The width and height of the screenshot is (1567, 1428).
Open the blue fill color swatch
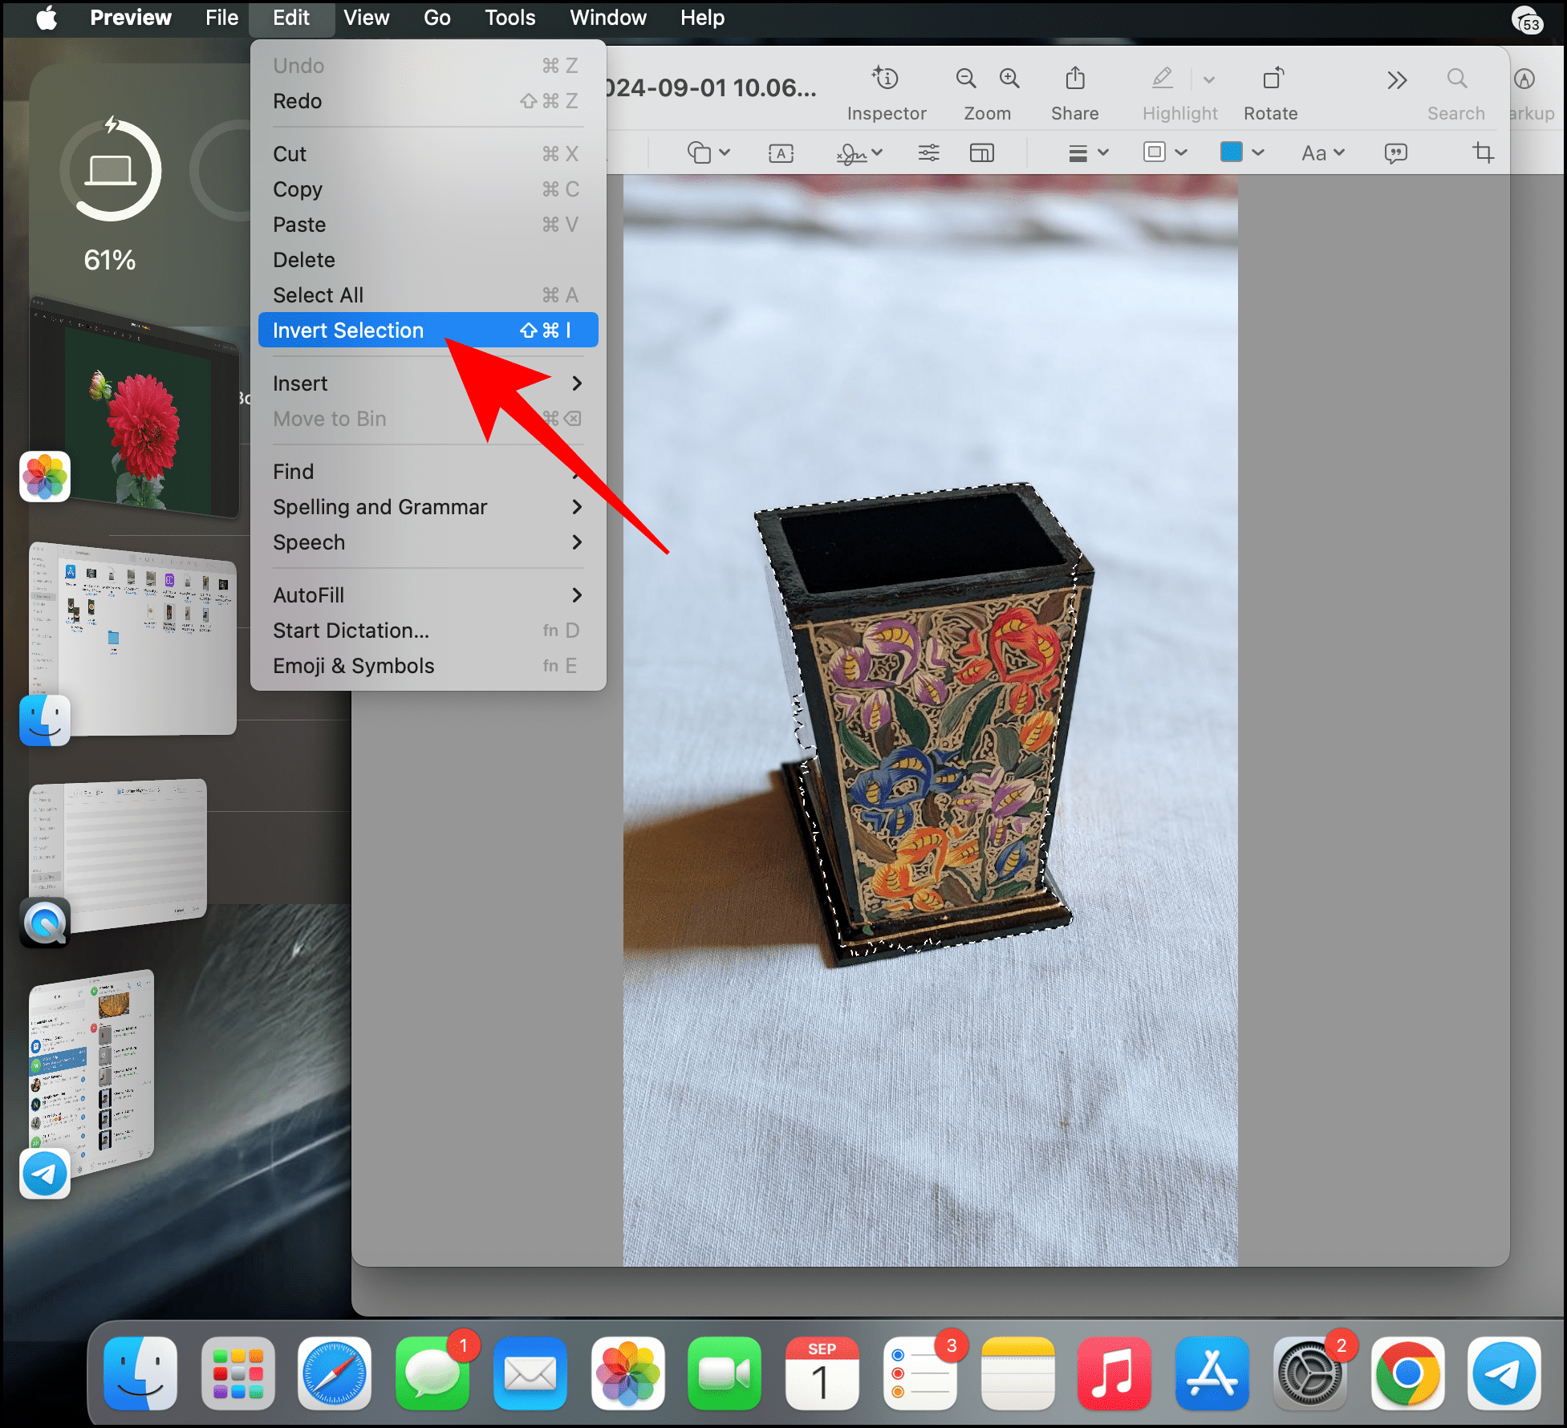[x=1233, y=152]
